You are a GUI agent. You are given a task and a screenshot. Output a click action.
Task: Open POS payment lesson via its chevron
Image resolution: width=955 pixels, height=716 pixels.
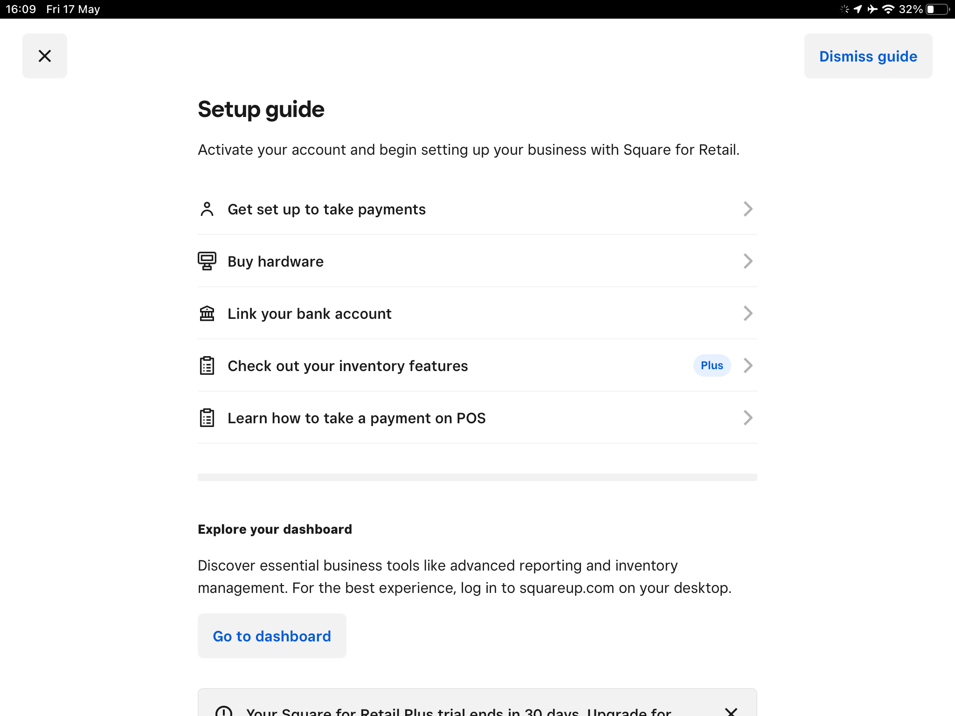click(748, 418)
